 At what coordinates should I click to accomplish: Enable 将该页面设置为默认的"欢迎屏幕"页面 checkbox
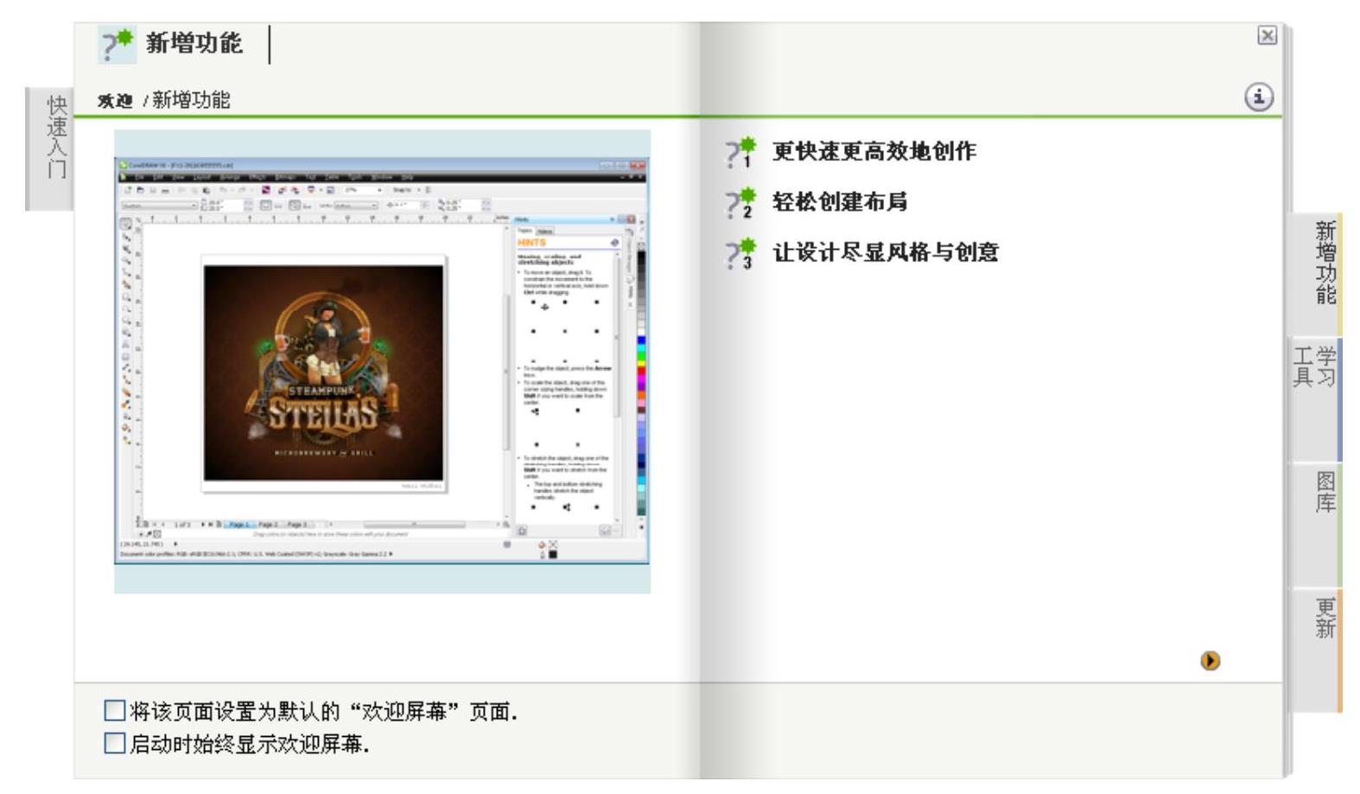coord(114,711)
